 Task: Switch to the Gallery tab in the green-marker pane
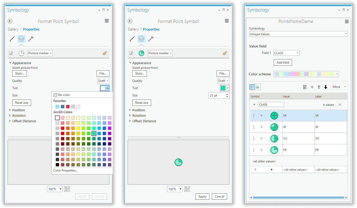[133, 29]
